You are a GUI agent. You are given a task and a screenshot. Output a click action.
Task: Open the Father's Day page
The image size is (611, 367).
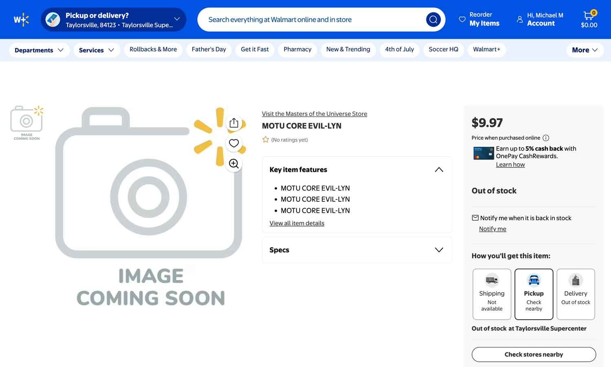click(x=209, y=49)
